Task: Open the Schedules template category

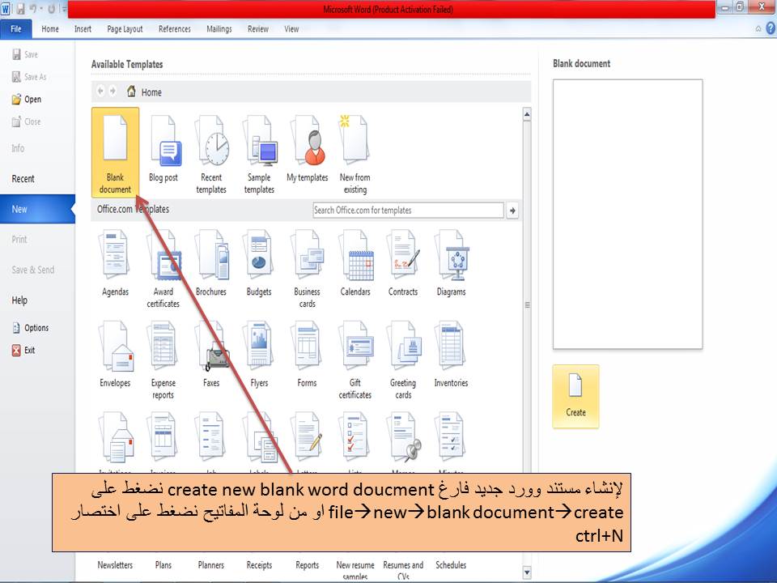Action: tap(451, 564)
